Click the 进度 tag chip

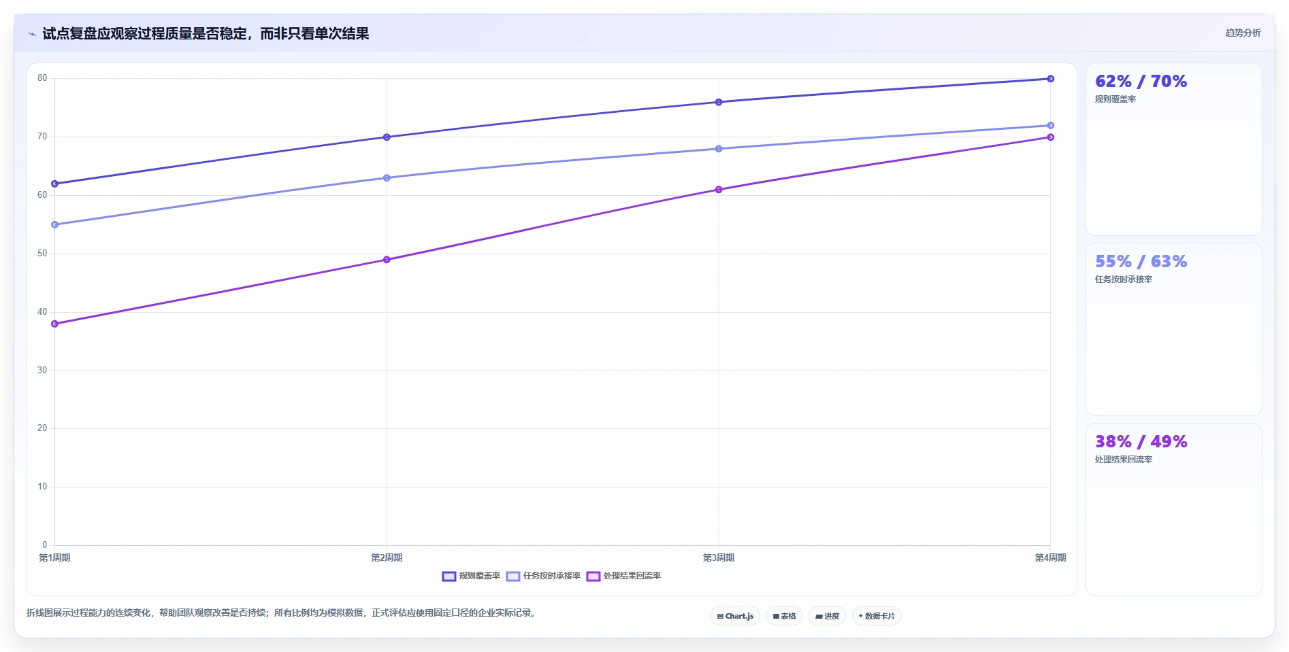[827, 616]
